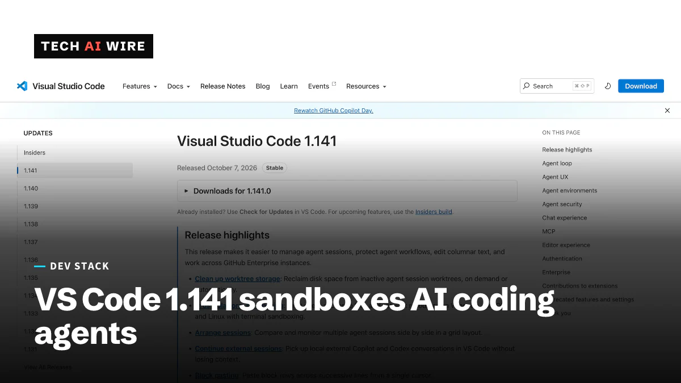Click the Visual Studio Code logo icon
Screen dimensions: 681x383
(x=22, y=86)
